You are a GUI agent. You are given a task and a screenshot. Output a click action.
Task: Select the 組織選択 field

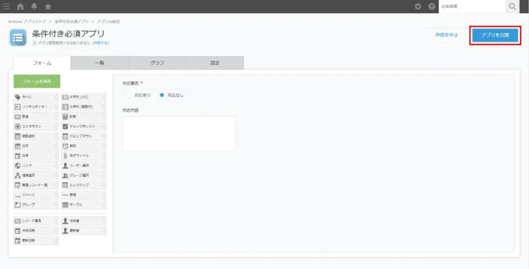pos(36,175)
